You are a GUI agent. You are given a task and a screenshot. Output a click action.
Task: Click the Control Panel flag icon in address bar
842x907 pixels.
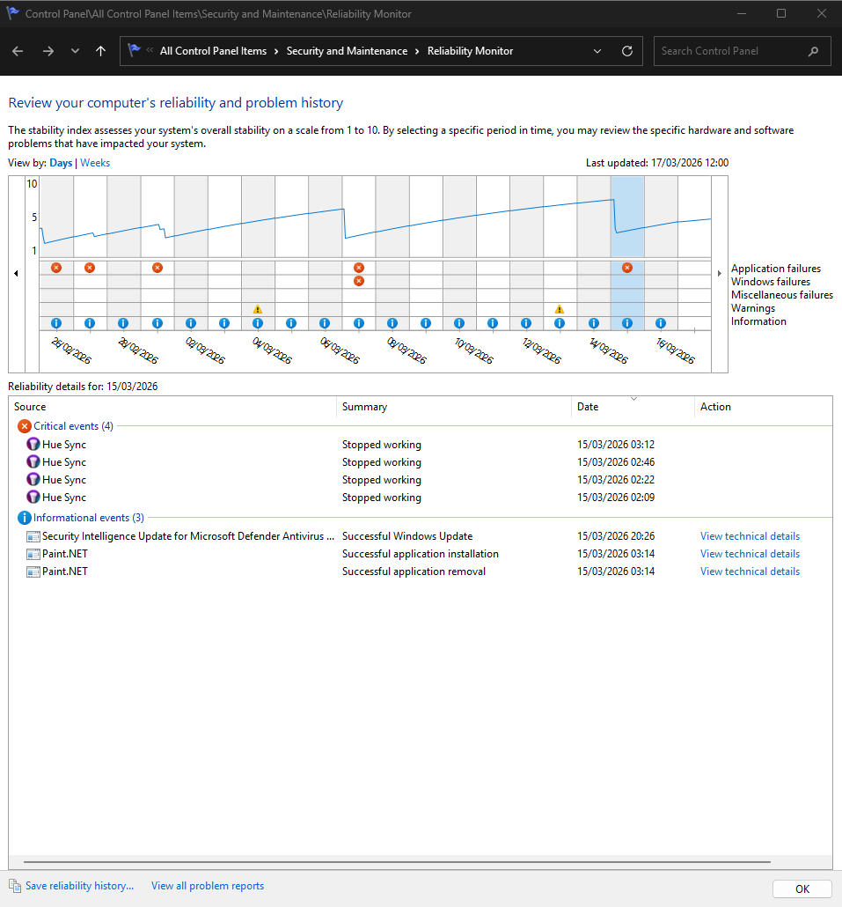point(134,50)
